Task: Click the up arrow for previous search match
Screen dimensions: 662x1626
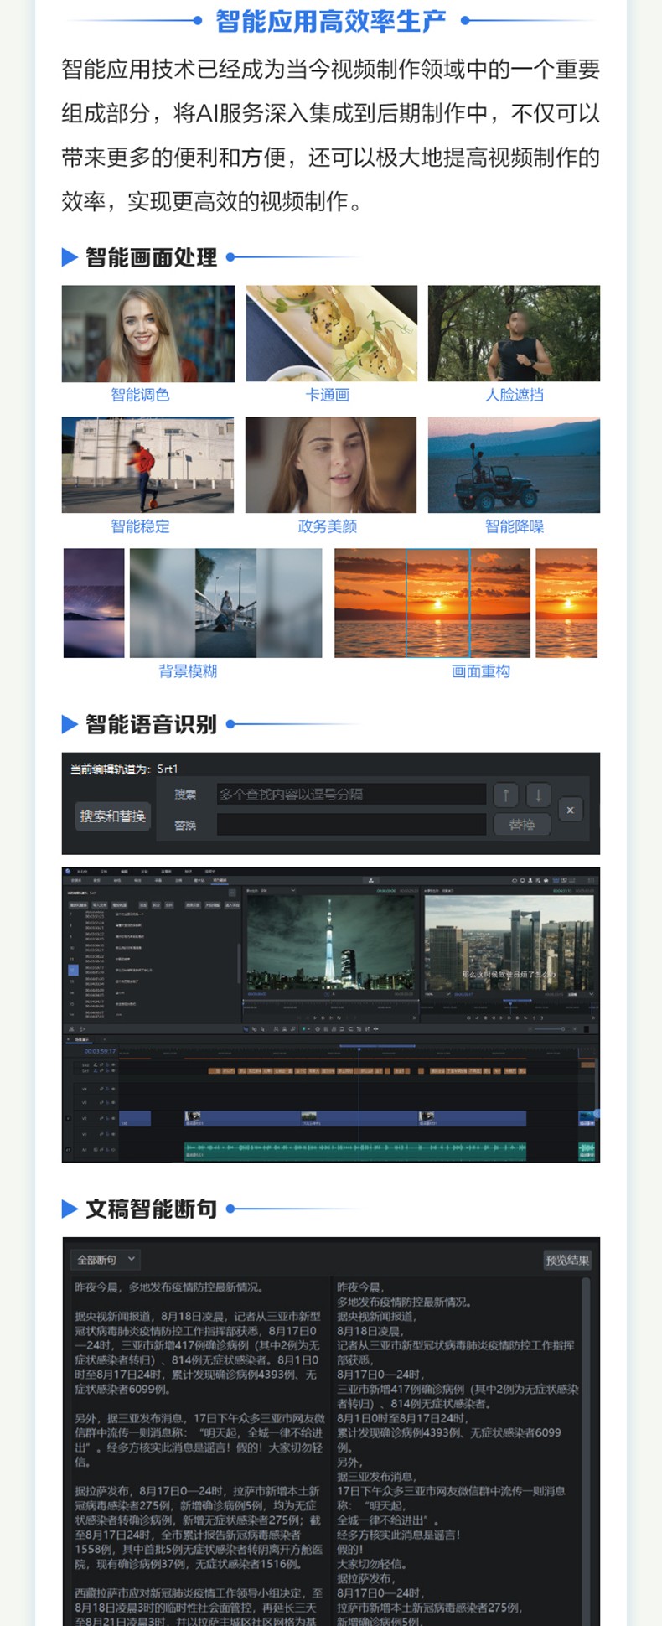Action: (x=505, y=795)
